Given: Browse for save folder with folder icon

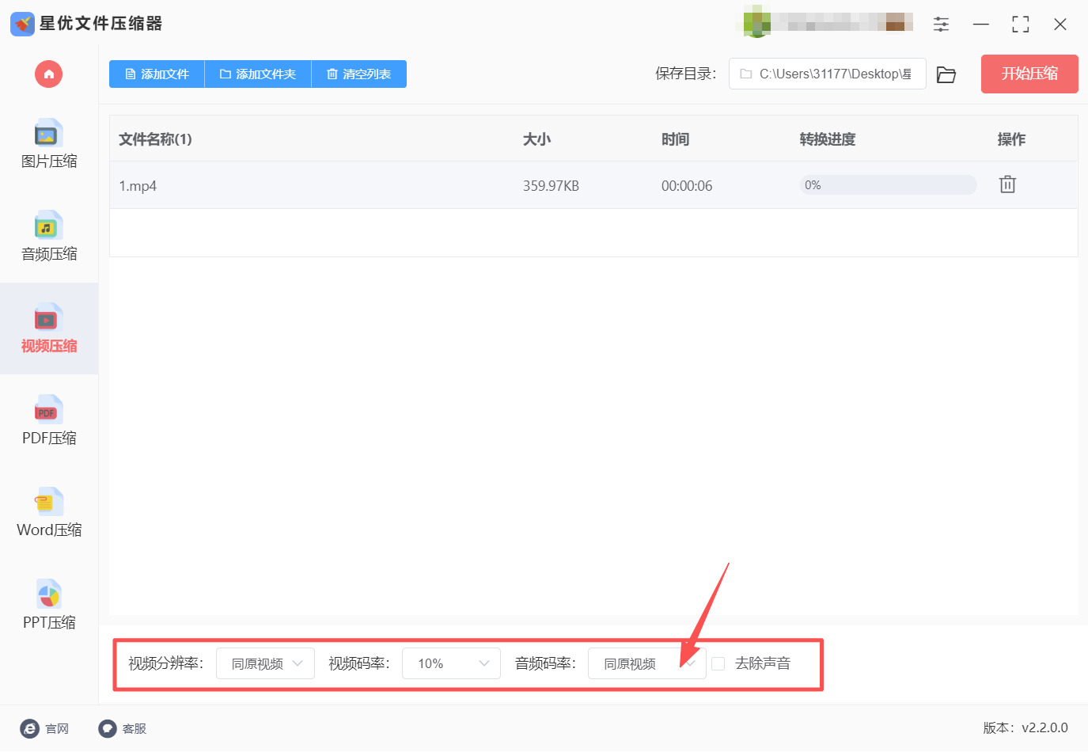Looking at the screenshot, I should pos(946,74).
